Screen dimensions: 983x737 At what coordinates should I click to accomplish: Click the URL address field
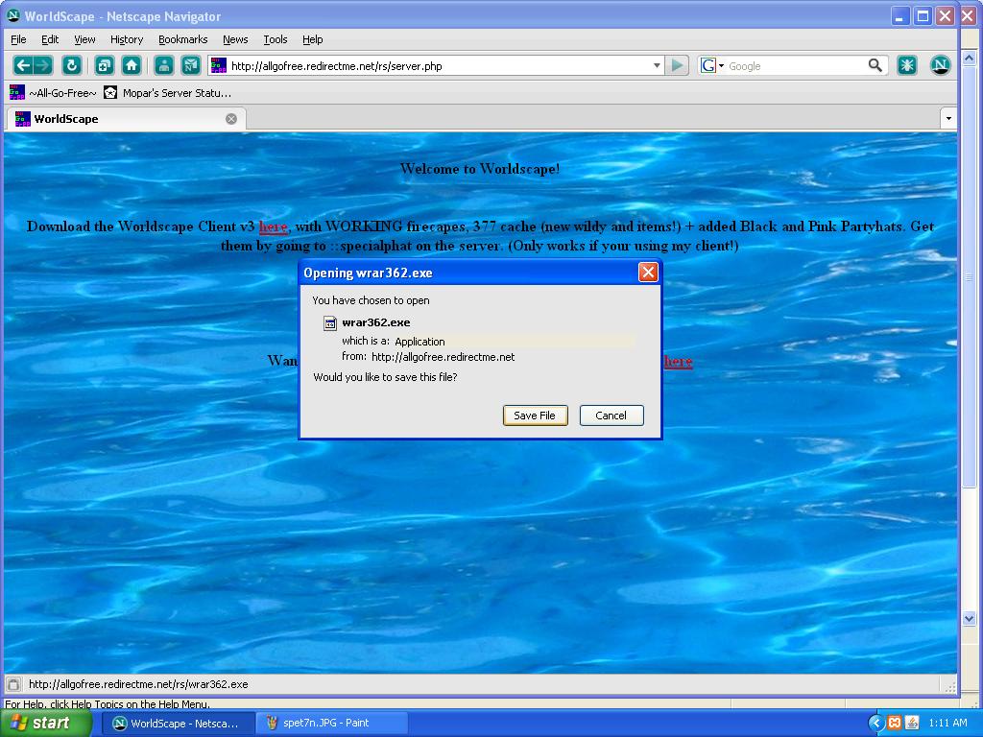tap(439, 66)
